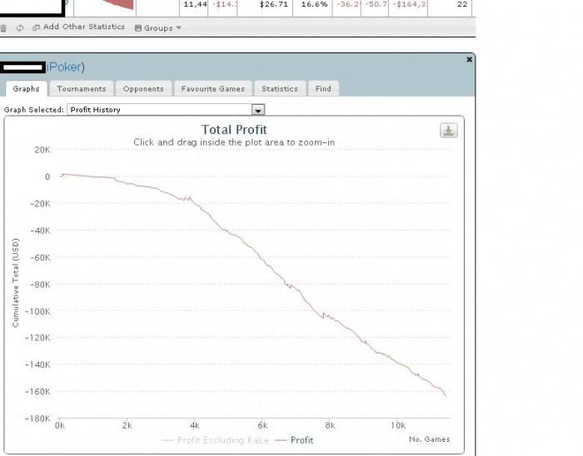Toggle the Profit legend series
The height and width of the screenshot is (456, 583).
click(295, 440)
